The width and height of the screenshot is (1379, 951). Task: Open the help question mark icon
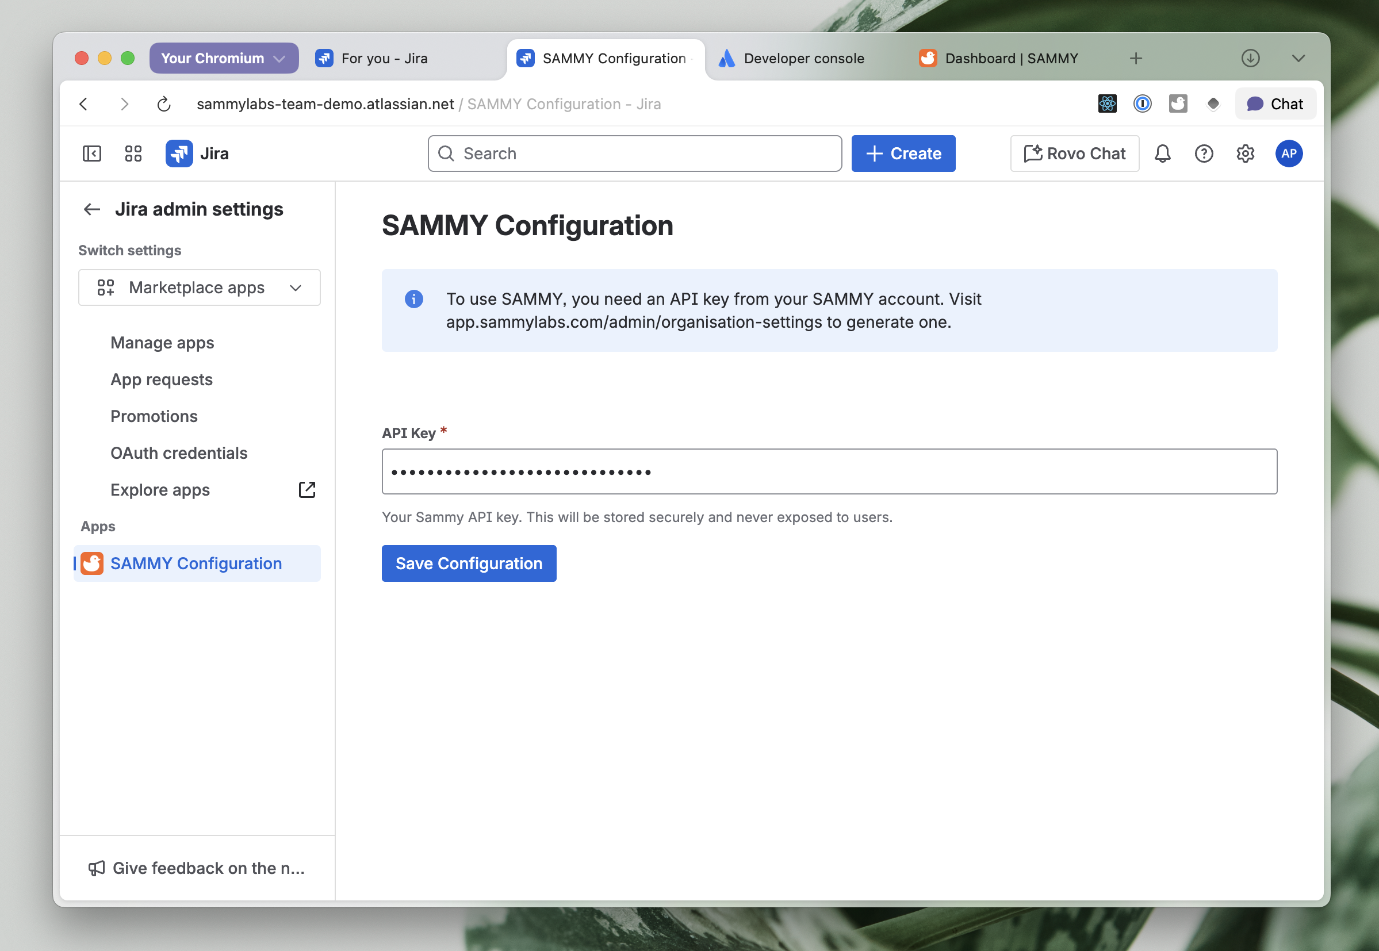1203,154
